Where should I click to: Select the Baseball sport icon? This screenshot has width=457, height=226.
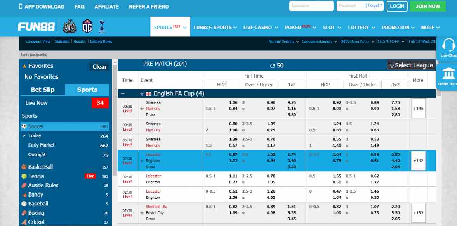point(24,204)
